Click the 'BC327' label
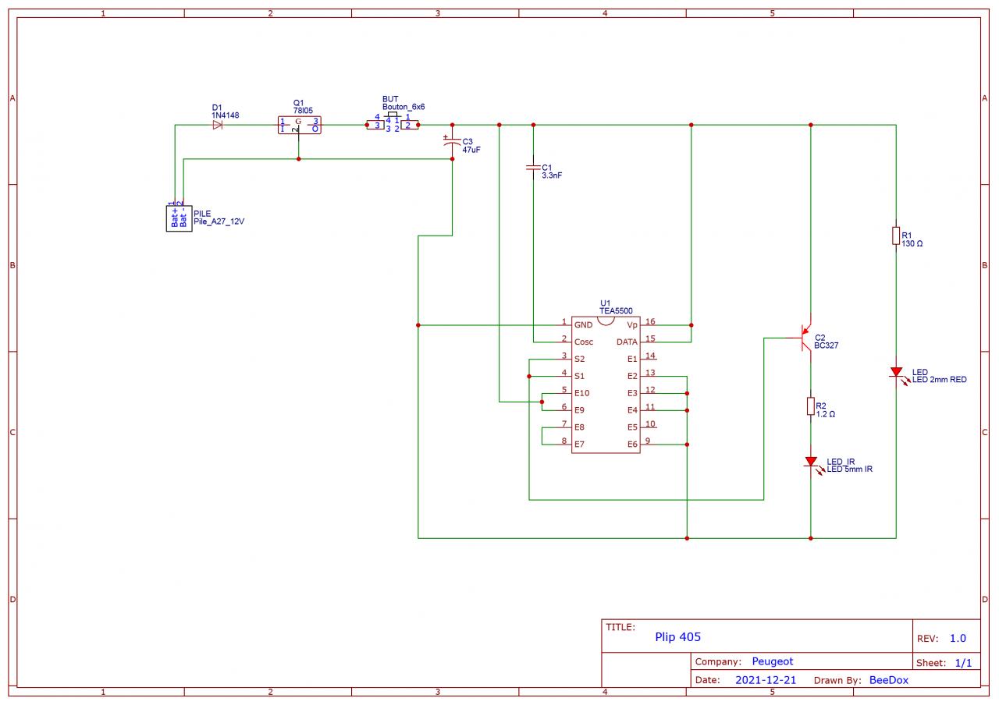The width and height of the screenshot is (999, 705). click(827, 345)
